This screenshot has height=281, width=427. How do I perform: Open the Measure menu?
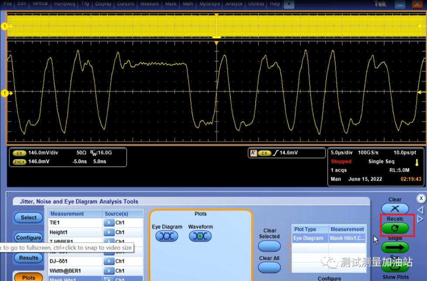[x=150, y=4]
